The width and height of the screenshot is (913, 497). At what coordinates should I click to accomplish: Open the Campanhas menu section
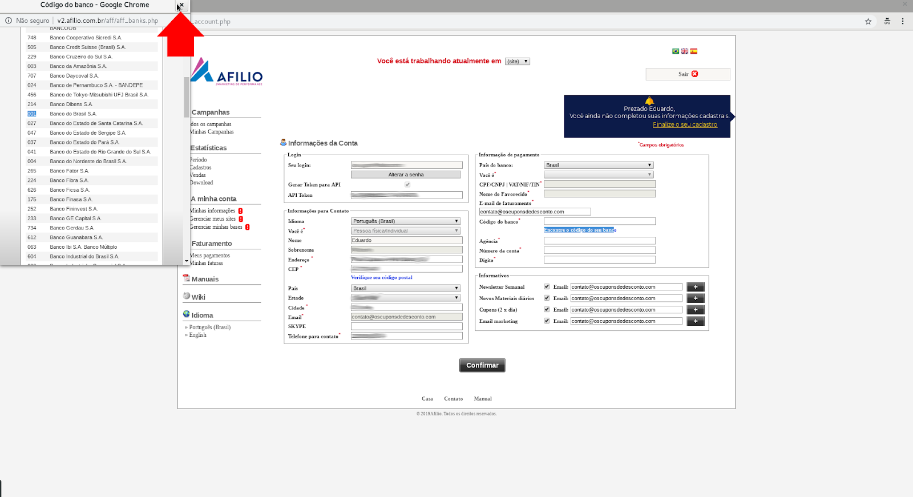(211, 112)
